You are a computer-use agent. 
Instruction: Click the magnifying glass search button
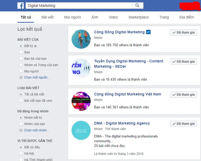[137, 6]
